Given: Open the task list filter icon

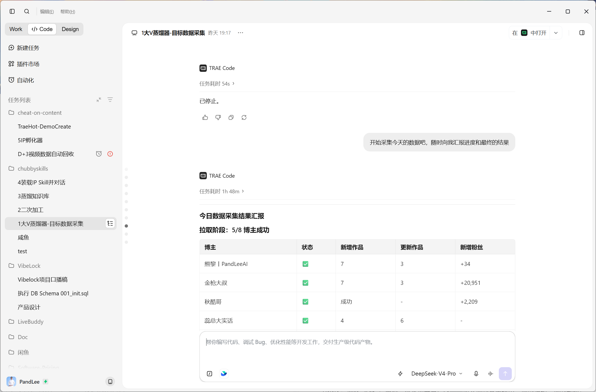Looking at the screenshot, I should coord(110,100).
